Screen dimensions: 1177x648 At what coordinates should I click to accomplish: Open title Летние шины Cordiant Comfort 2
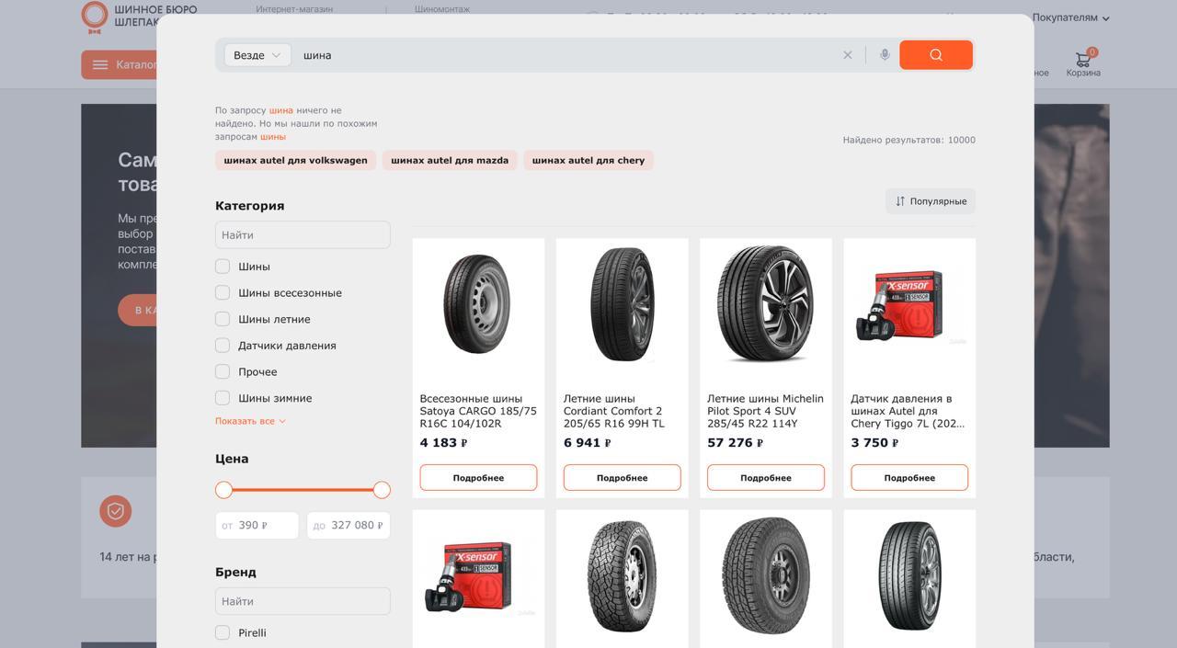point(614,411)
